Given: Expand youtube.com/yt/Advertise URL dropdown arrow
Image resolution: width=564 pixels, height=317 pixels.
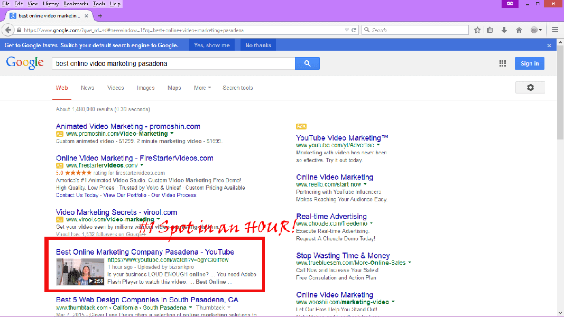Looking at the screenshot, I should [x=378, y=145].
